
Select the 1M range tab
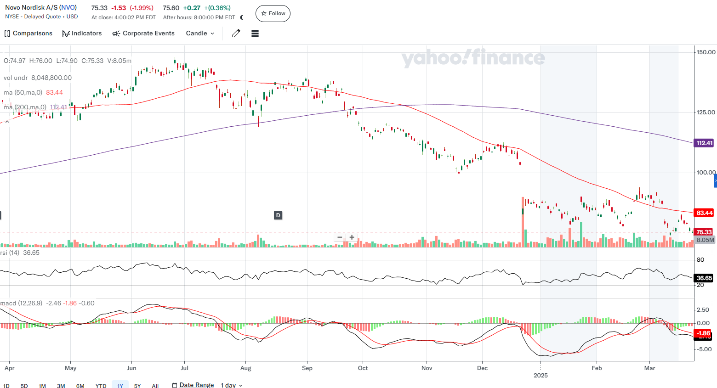click(42, 386)
